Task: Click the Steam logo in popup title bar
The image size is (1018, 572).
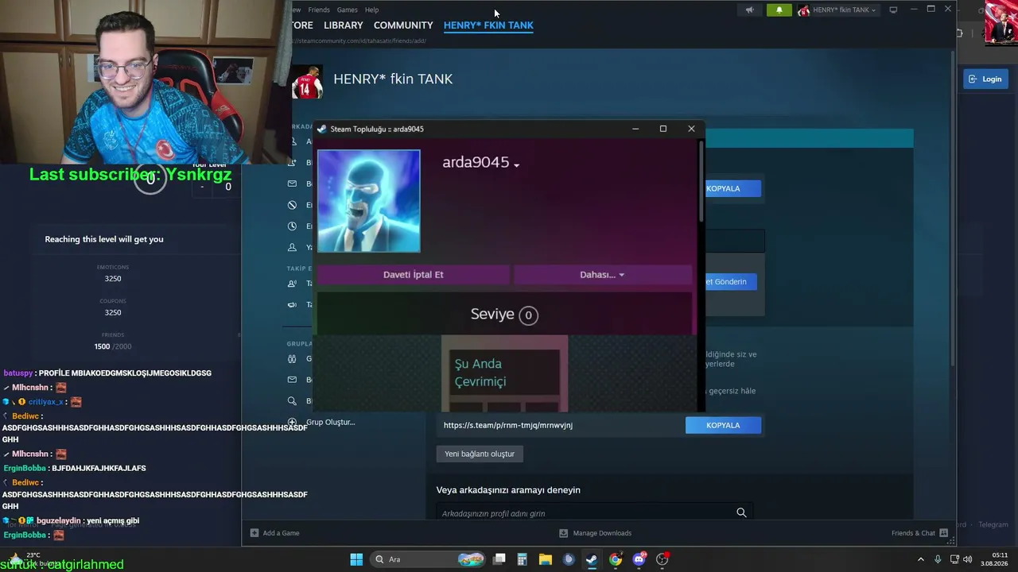Action: pyautogui.click(x=322, y=129)
